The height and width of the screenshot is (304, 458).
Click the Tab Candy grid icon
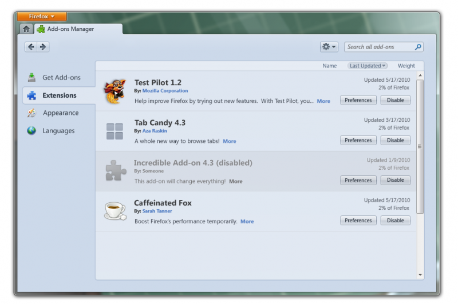coord(114,131)
